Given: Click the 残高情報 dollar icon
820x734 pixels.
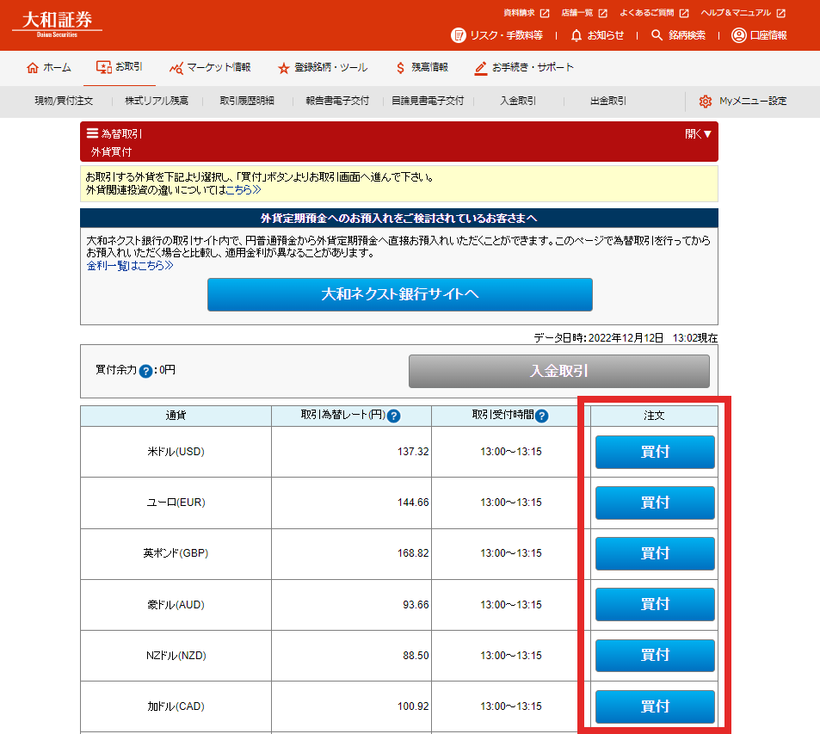Looking at the screenshot, I should pos(401,68).
